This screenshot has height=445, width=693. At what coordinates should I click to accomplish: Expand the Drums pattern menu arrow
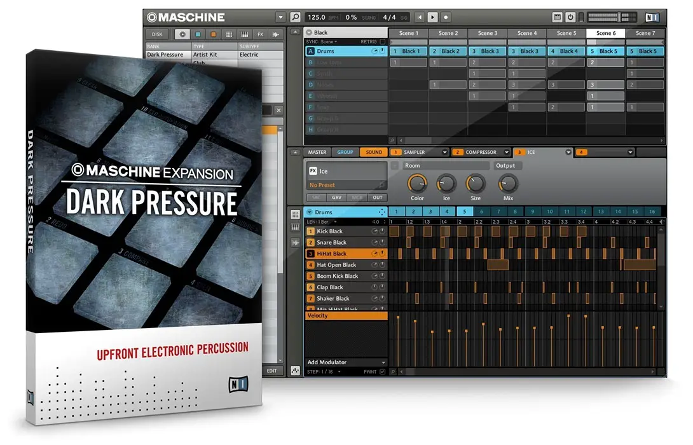pyautogui.click(x=310, y=212)
